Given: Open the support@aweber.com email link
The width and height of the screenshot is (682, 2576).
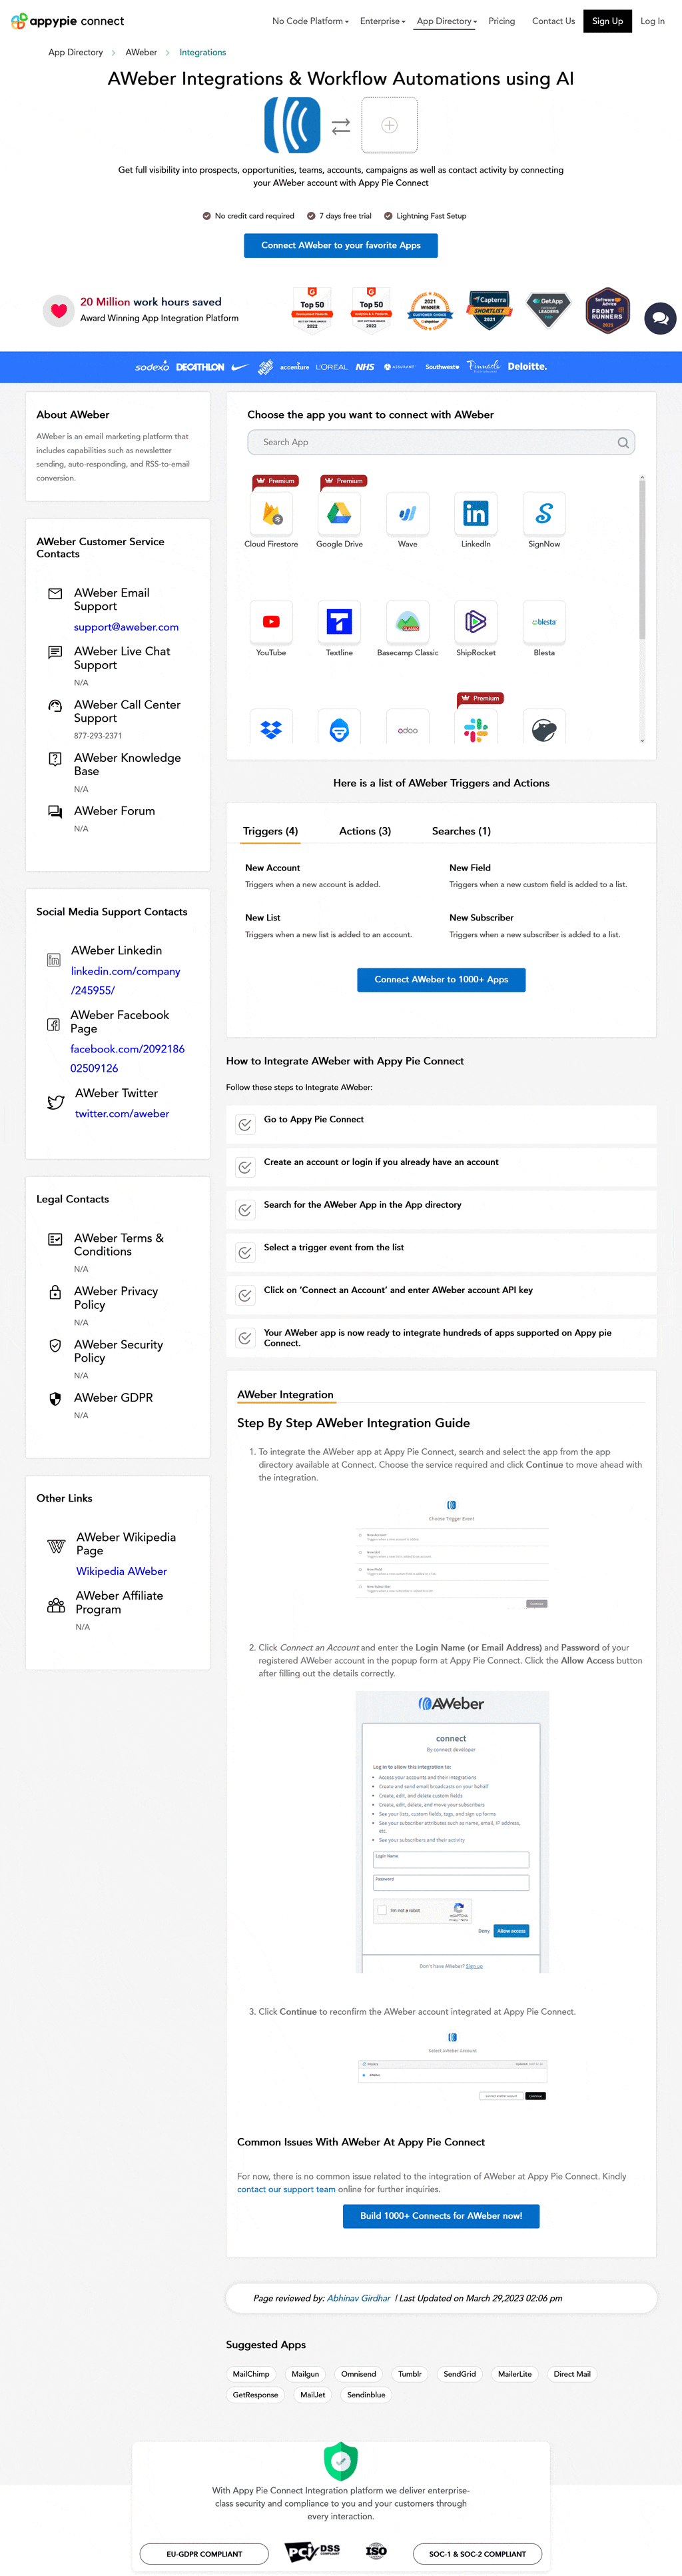Looking at the screenshot, I should point(126,627).
